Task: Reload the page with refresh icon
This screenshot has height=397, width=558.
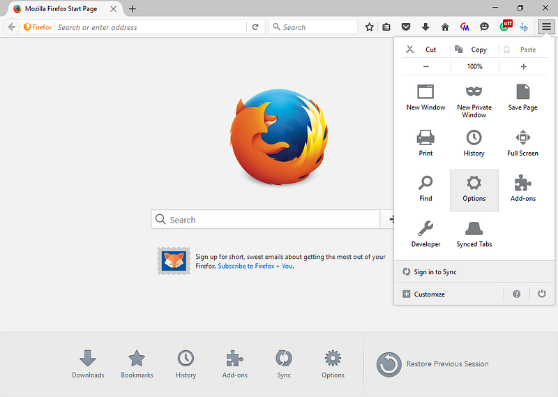Action: [x=255, y=27]
